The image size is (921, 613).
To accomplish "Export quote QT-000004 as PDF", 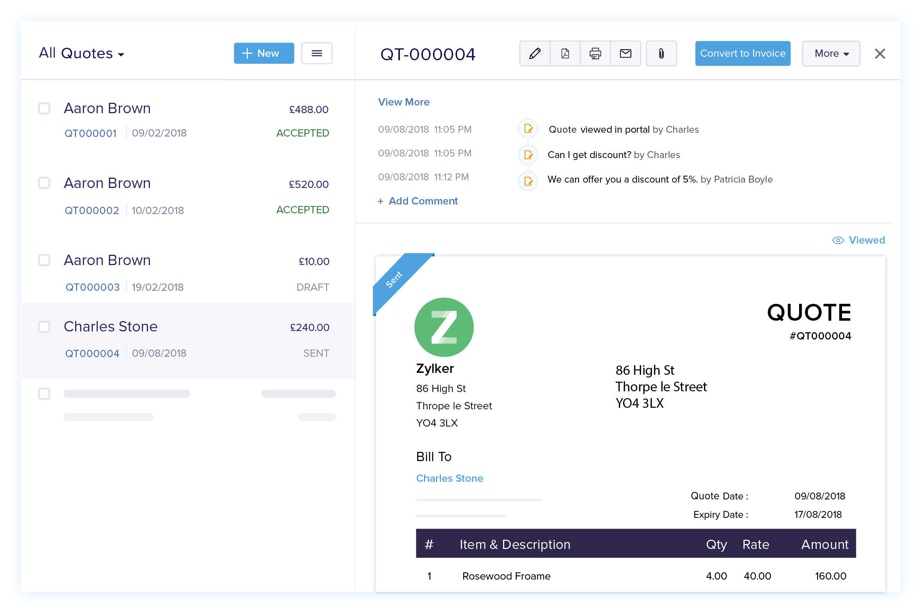I will [565, 54].
